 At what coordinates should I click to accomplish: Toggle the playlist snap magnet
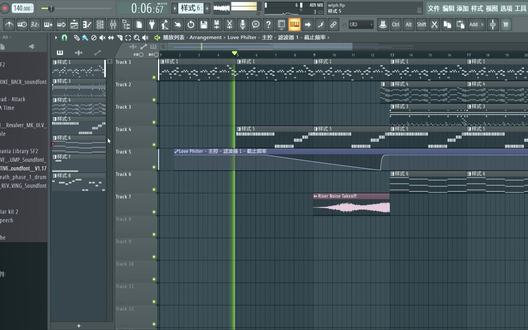click(64, 38)
